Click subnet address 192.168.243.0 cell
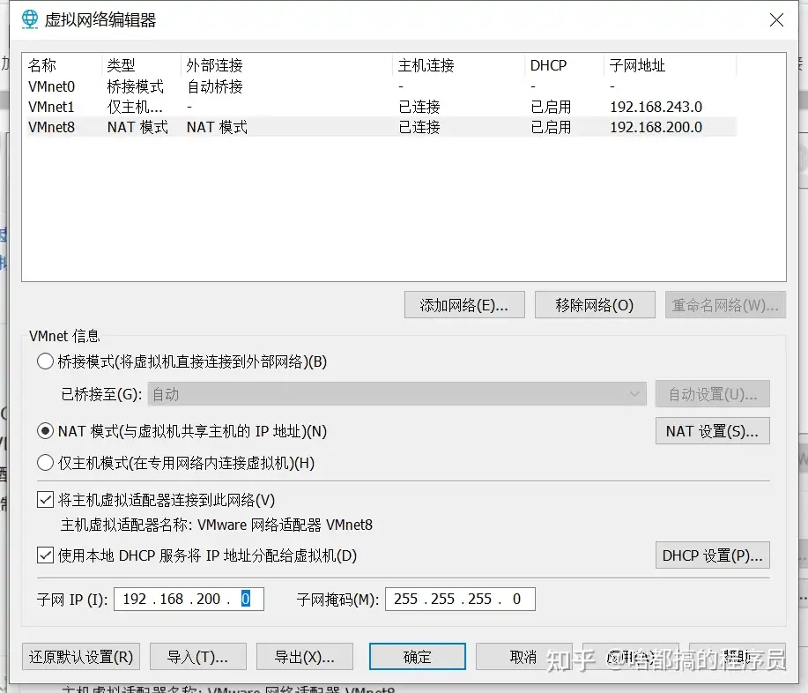The width and height of the screenshot is (808, 693). tap(656, 107)
